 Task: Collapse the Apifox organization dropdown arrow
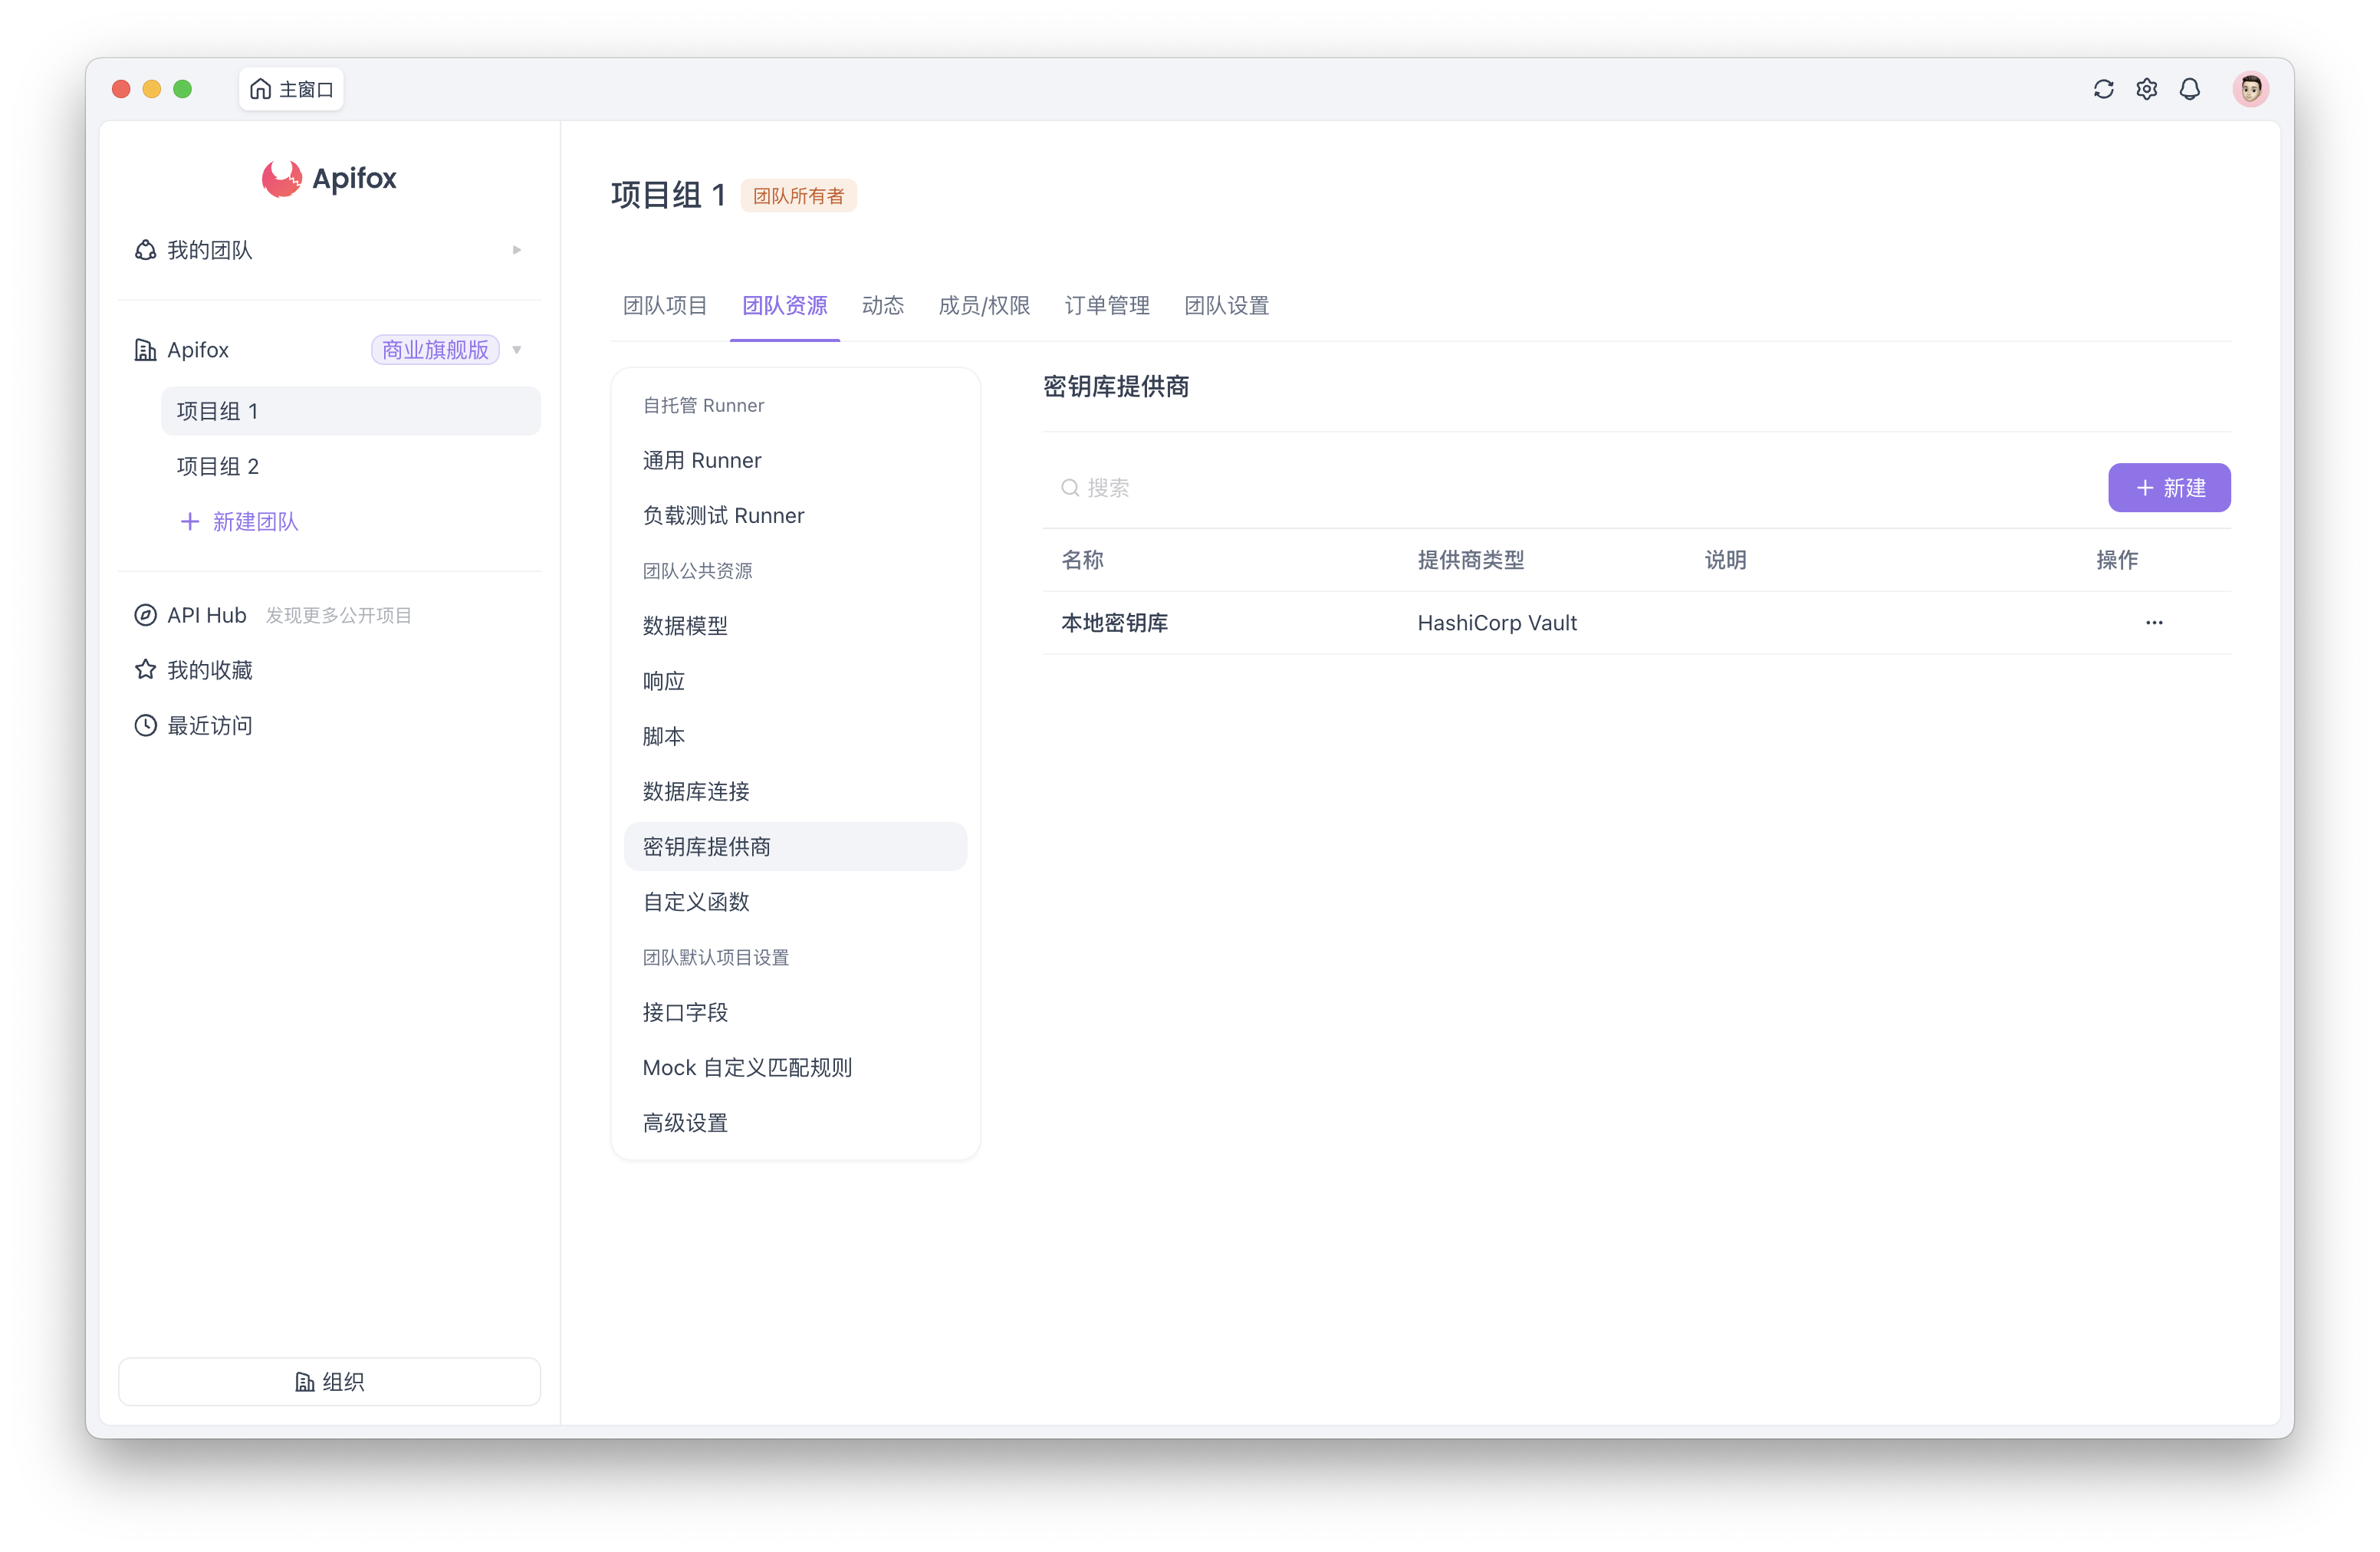[x=517, y=350]
